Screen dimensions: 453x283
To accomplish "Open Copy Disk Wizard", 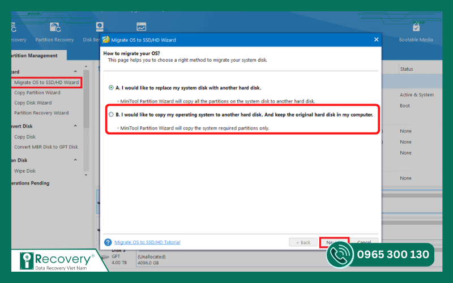I will pos(33,102).
